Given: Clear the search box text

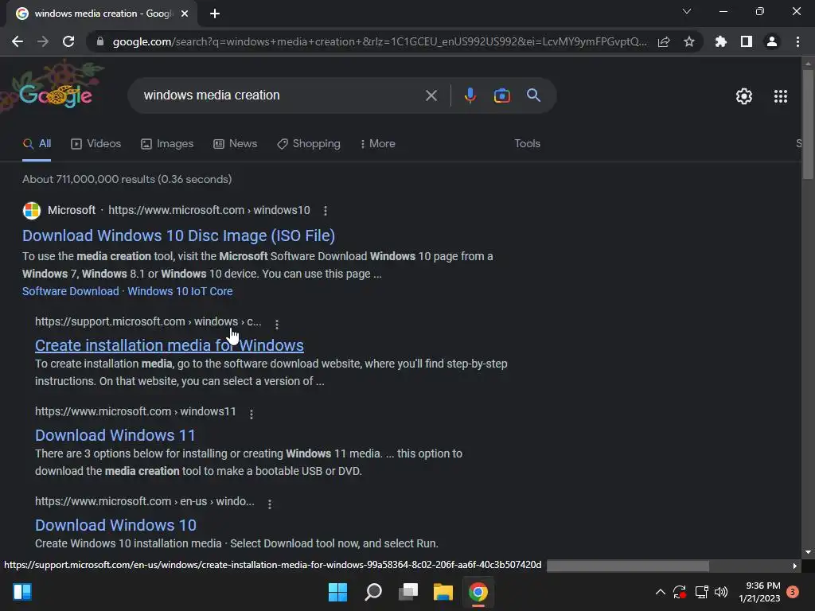Looking at the screenshot, I should pyautogui.click(x=431, y=95).
